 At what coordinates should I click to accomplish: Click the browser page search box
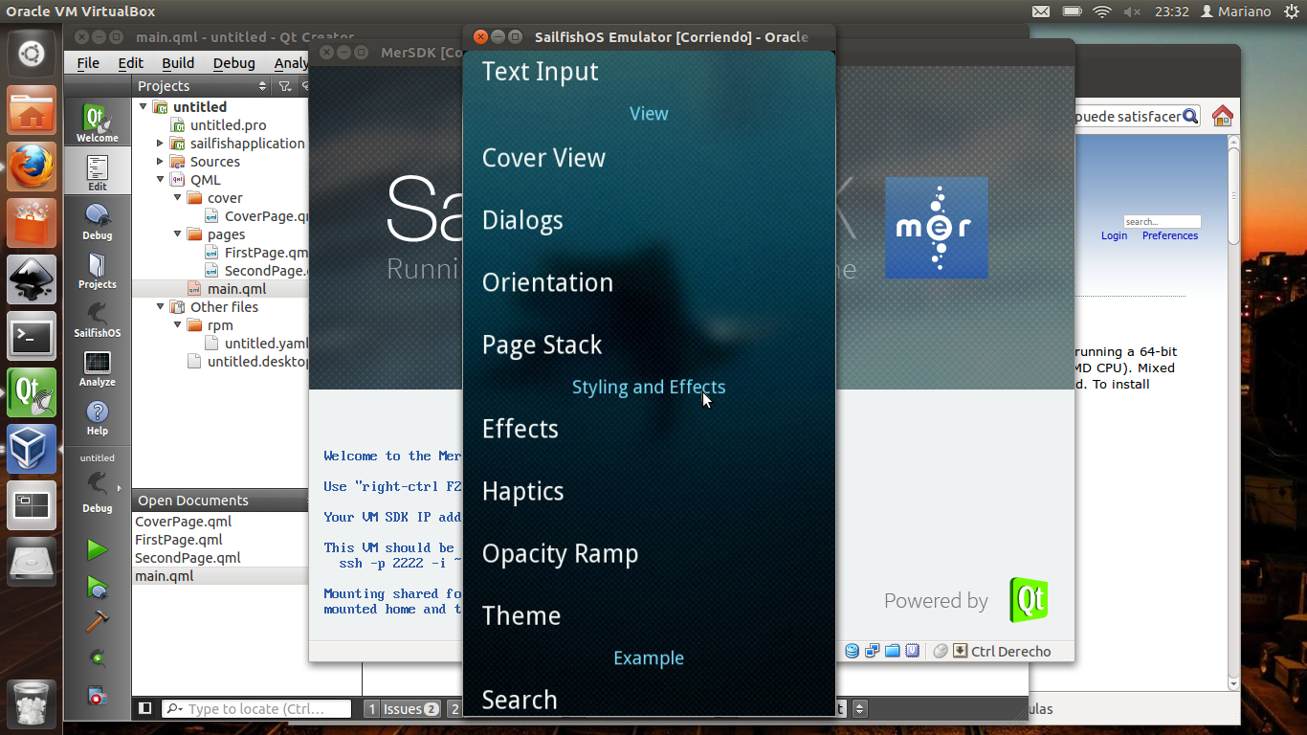1162,221
